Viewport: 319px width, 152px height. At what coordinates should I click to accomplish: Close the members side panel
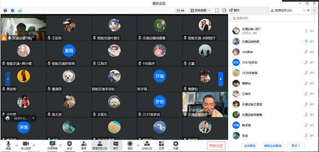[308, 10]
